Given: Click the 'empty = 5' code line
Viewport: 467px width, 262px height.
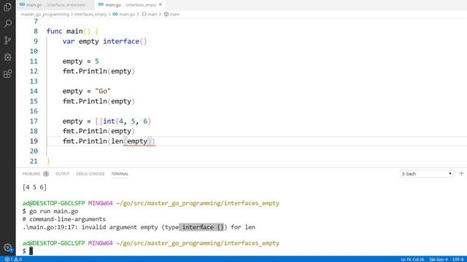Looking at the screenshot, I should pyautogui.click(x=81, y=61).
